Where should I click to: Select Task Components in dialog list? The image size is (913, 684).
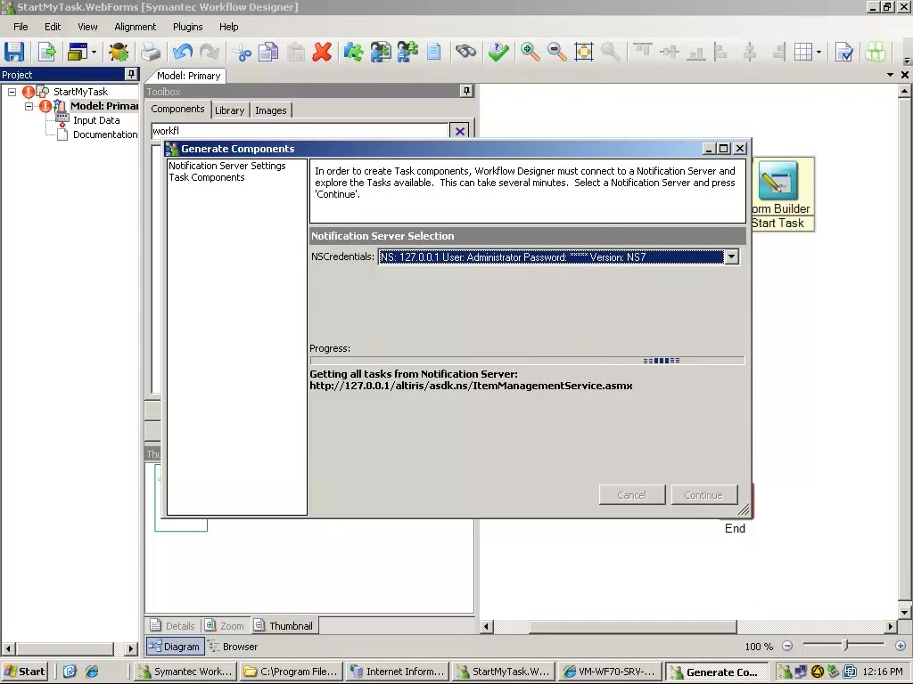207,177
